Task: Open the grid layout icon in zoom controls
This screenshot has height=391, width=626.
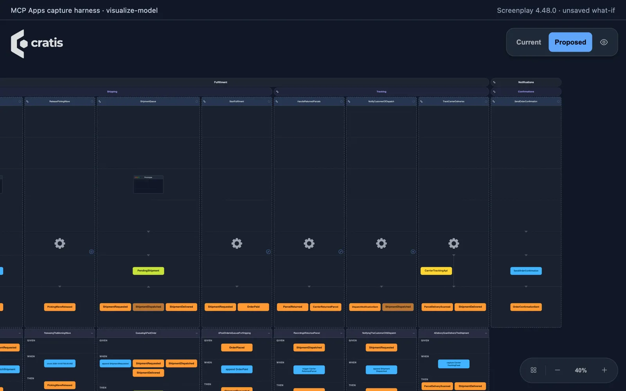Action: click(533, 370)
